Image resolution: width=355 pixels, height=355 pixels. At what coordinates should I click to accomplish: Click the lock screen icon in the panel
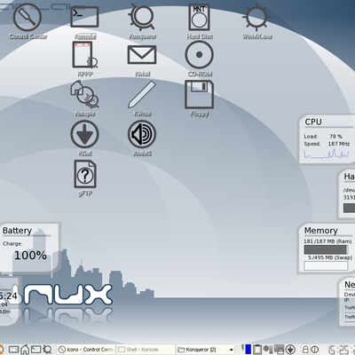(305, 350)
